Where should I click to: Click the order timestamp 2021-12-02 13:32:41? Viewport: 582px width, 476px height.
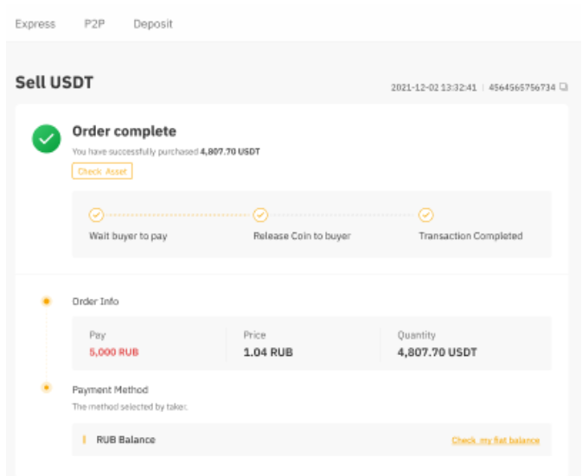click(433, 88)
